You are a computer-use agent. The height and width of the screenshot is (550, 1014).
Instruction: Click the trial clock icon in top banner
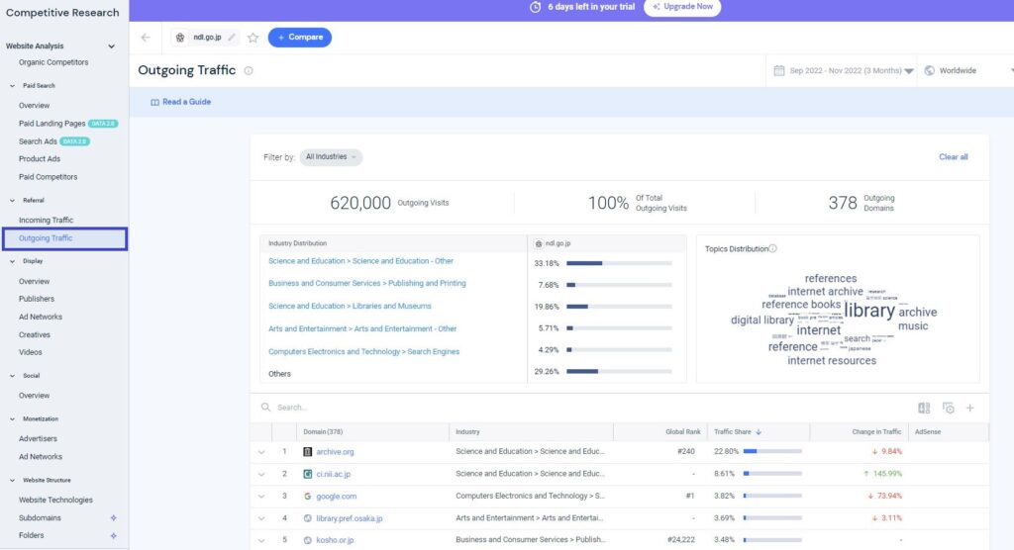coord(536,7)
